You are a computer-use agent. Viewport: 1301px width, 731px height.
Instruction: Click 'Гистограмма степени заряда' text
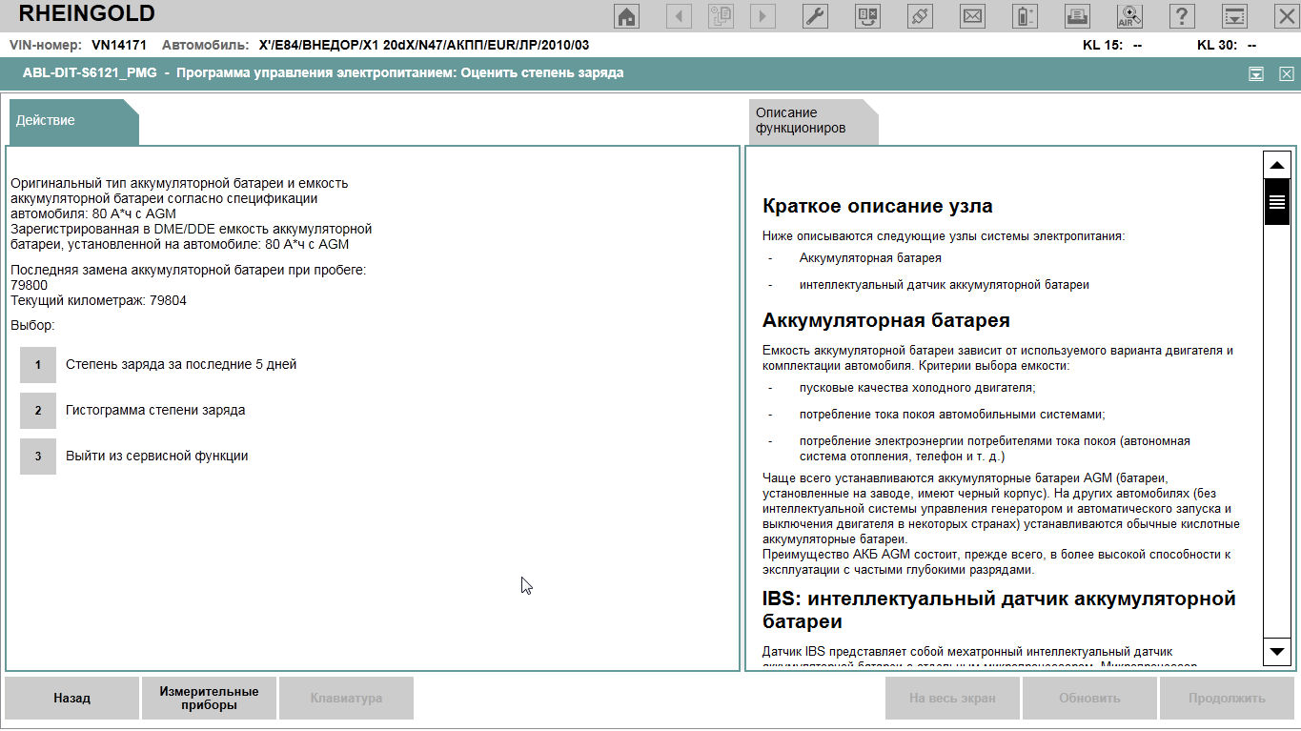155,410
